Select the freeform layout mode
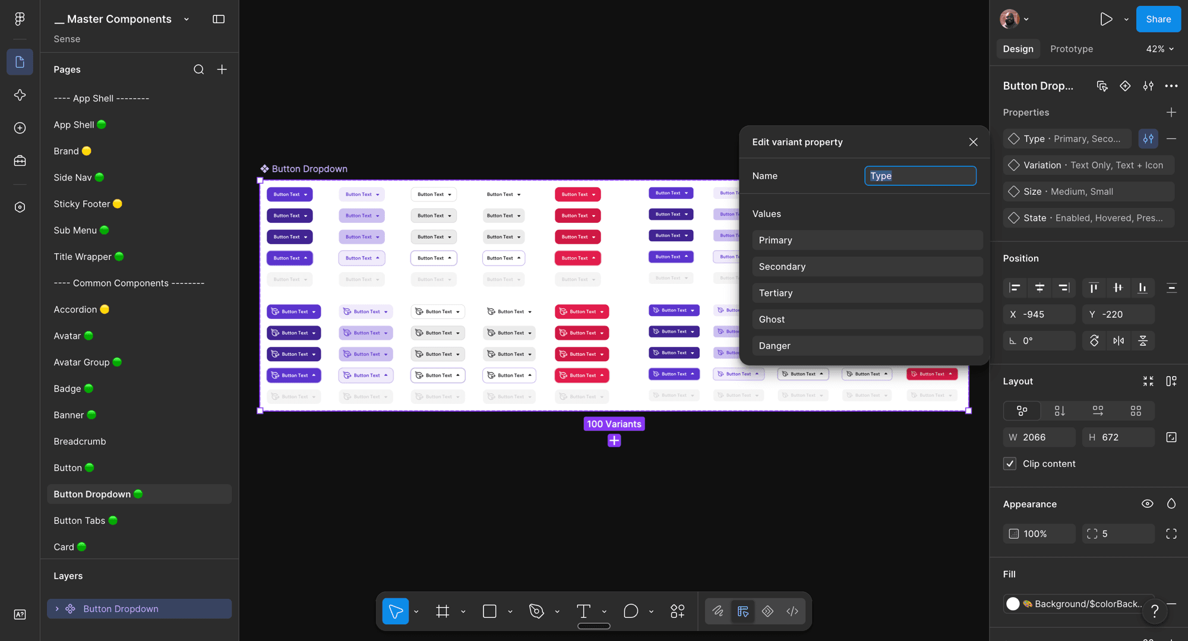The width and height of the screenshot is (1188, 641). tap(1022, 411)
